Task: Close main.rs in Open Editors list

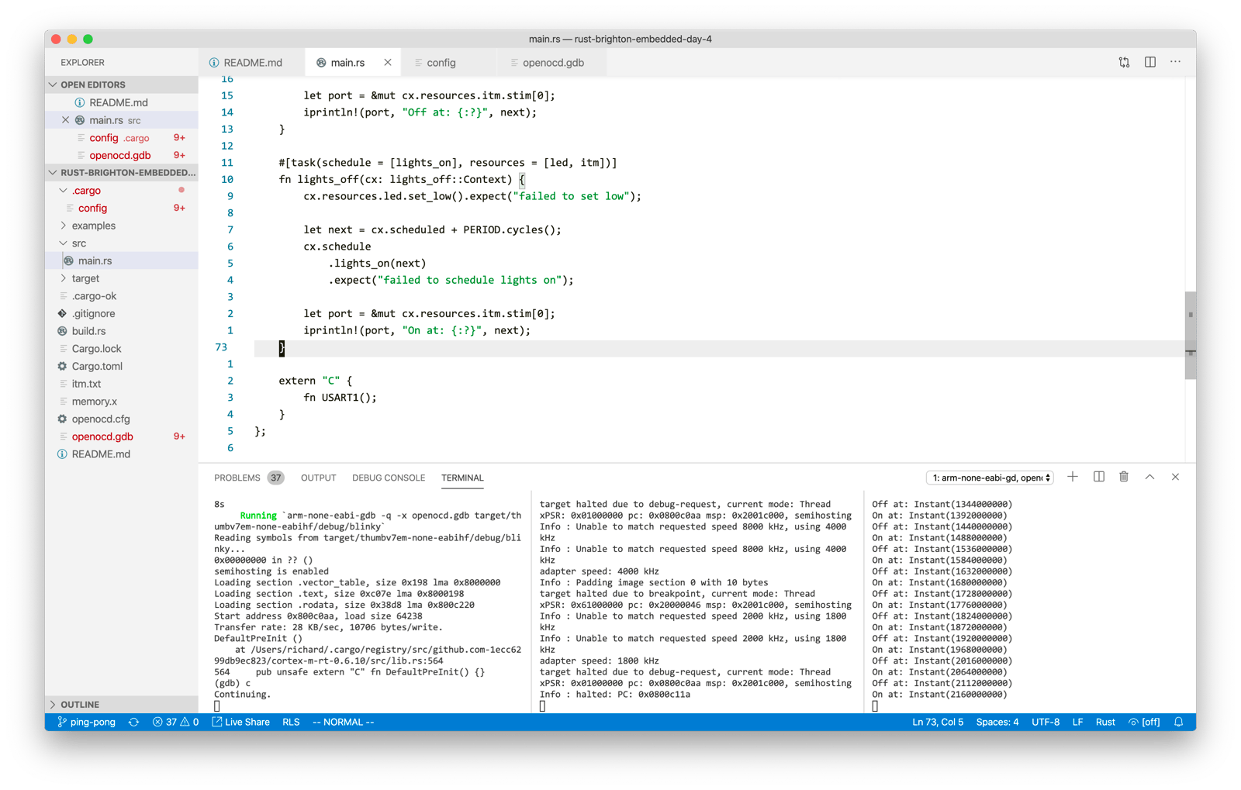Action: [x=66, y=120]
